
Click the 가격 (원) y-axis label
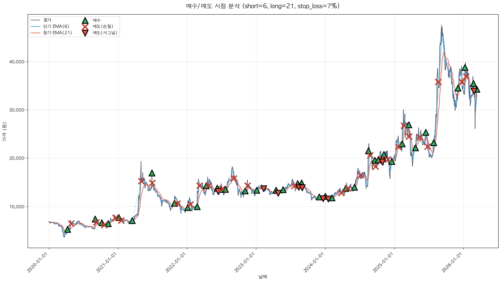[x=4, y=132]
